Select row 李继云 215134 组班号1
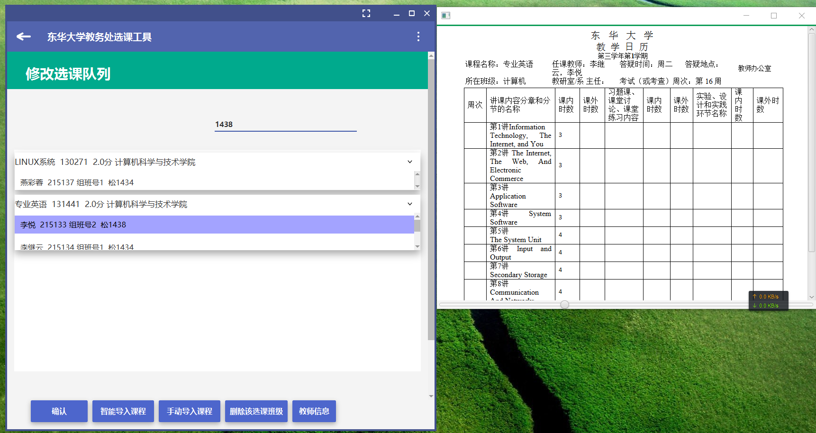This screenshot has height=433, width=816. pos(214,245)
